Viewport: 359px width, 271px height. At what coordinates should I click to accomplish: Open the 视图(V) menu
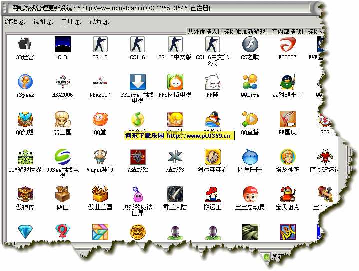coord(43,22)
